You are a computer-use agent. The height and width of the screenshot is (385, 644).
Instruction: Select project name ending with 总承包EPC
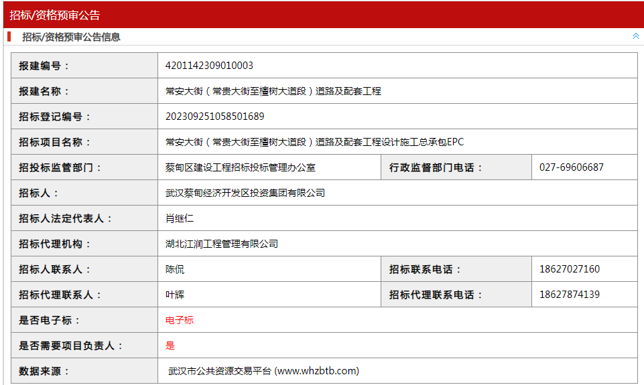click(314, 142)
